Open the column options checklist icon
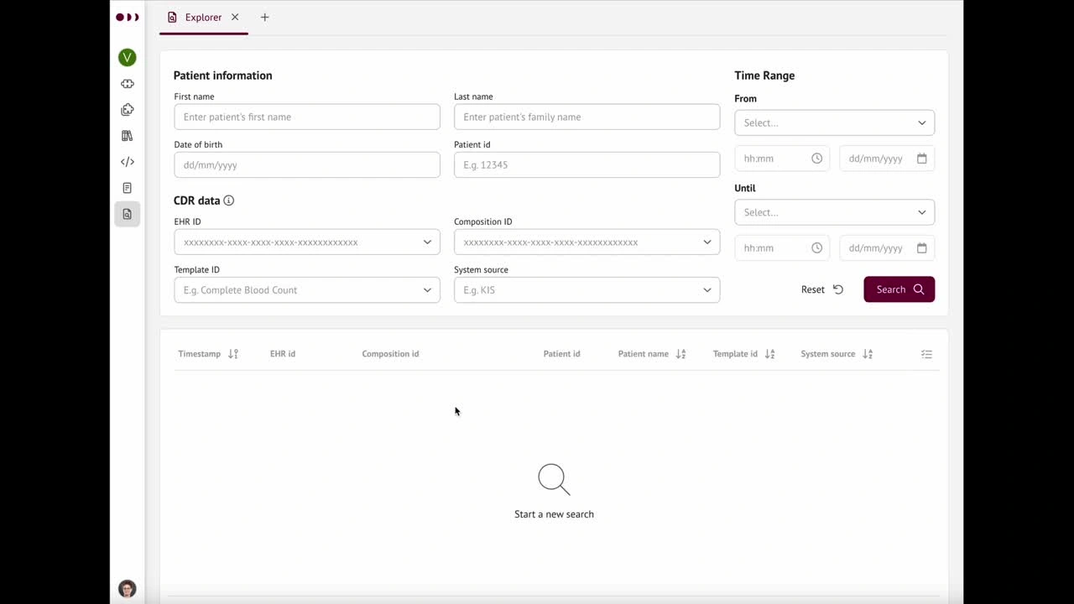Image resolution: width=1074 pixels, height=604 pixels. pos(926,354)
